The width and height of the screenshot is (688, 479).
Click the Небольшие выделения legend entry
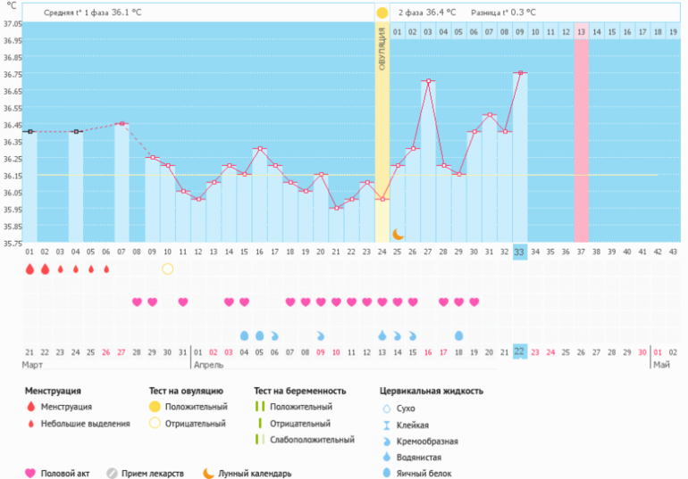pos(85,424)
